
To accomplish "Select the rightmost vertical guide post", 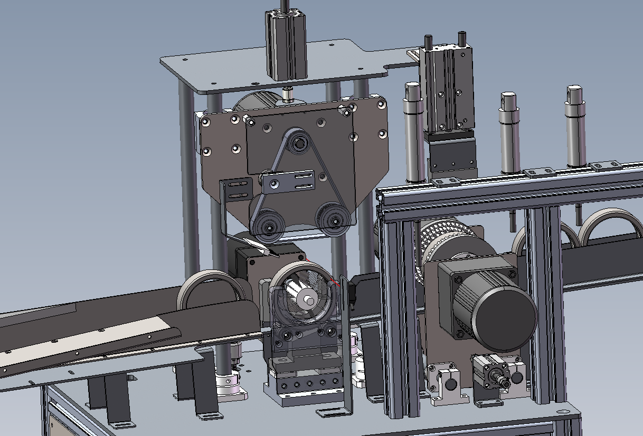I will coord(575,127).
